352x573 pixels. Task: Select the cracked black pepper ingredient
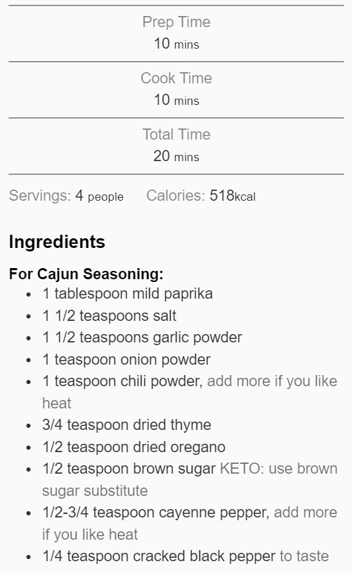click(x=185, y=556)
